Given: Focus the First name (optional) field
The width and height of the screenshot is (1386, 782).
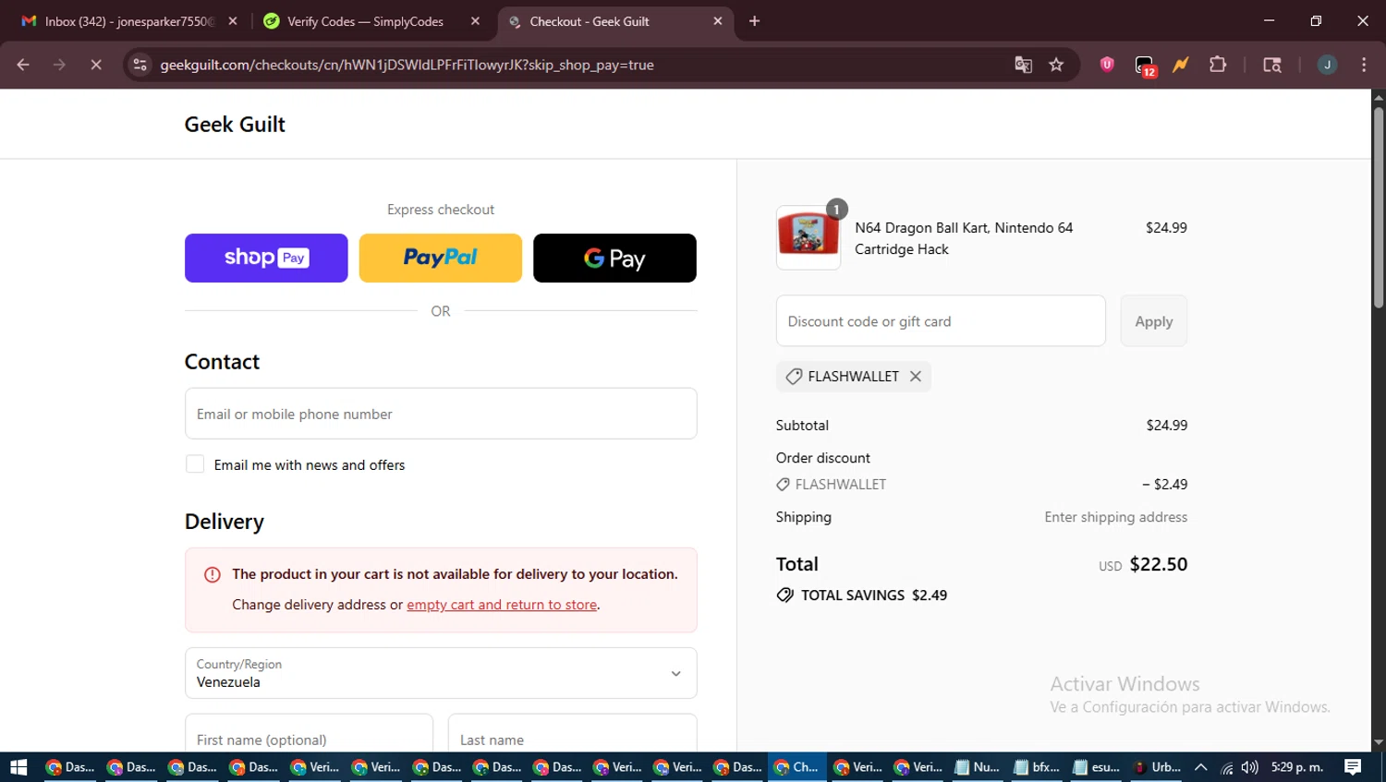Looking at the screenshot, I should pos(309,733).
